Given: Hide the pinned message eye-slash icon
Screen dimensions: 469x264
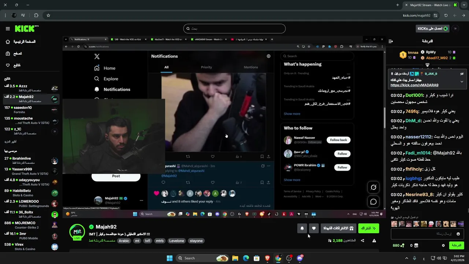Looking at the screenshot, I should pyautogui.click(x=462, y=74).
